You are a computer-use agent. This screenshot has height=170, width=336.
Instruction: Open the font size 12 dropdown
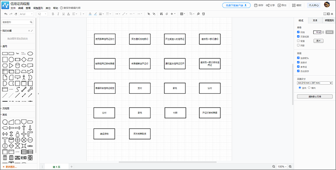[42, 14]
